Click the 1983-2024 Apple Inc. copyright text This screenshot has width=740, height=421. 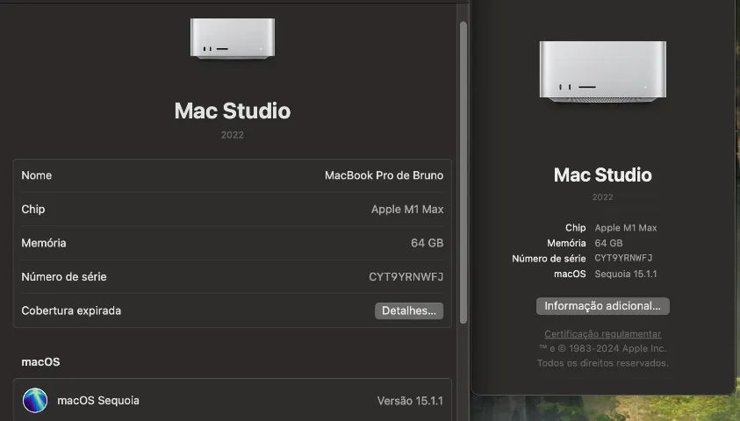[602, 348]
